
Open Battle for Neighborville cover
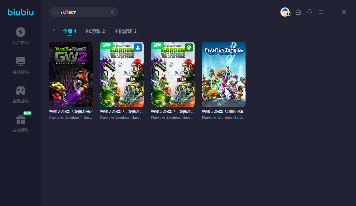click(x=224, y=74)
